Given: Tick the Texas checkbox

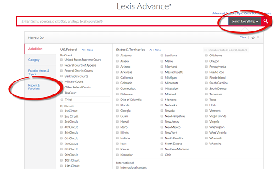Looking at the screenshot, I should pyautogui.click(x=206, y=100).
